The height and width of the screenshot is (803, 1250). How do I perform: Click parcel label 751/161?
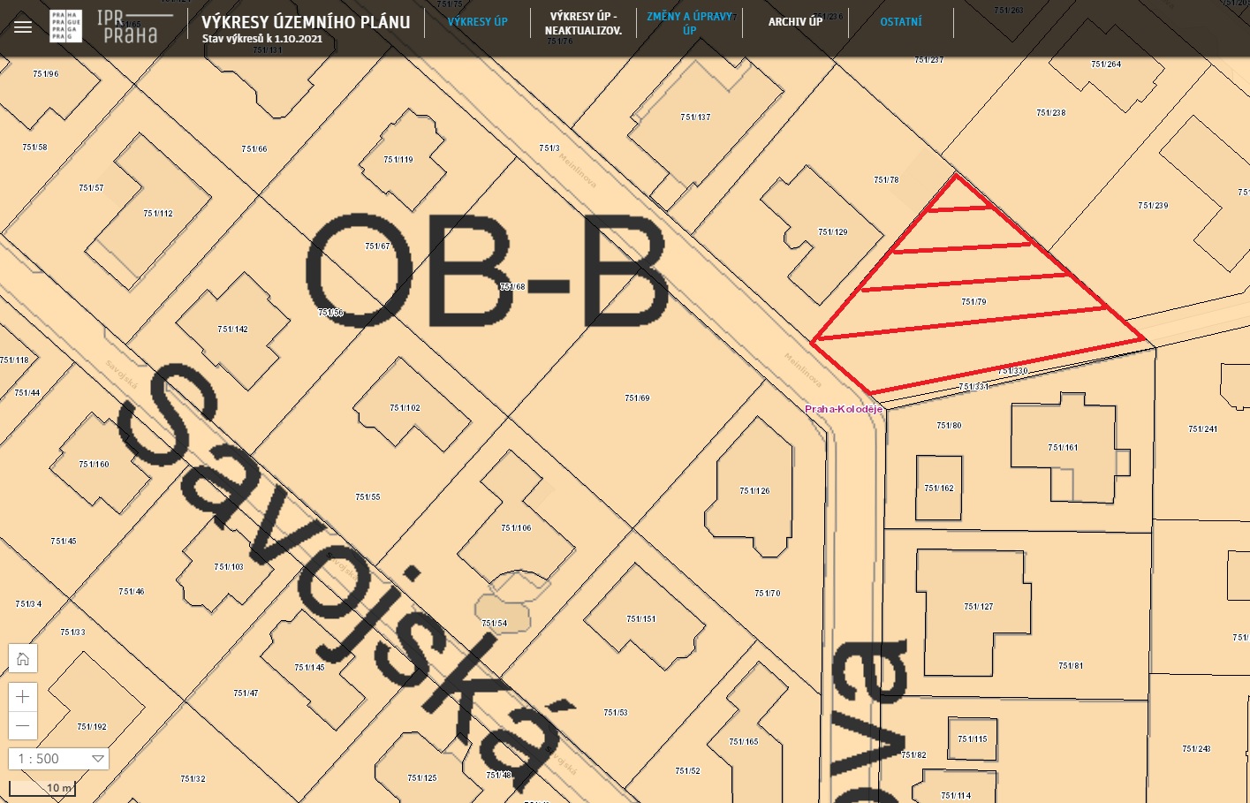tap(1063, 448)
